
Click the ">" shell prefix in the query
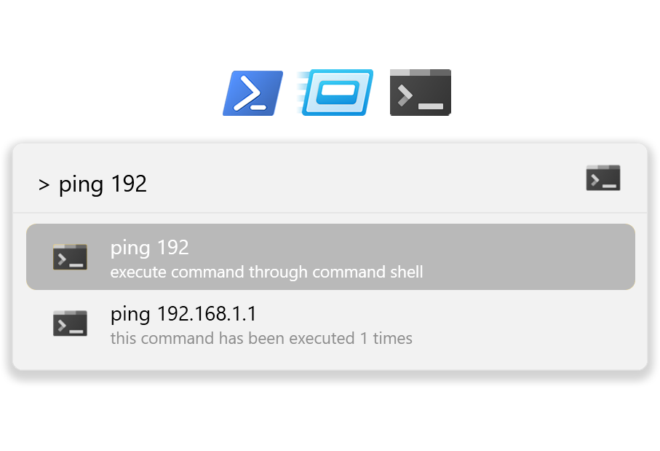[44, 184]
